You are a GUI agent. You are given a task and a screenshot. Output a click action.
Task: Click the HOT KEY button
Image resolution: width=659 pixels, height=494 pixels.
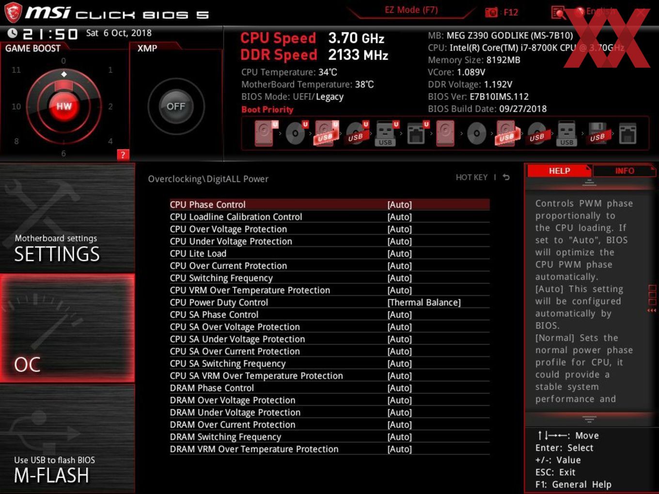pos(471,177)
